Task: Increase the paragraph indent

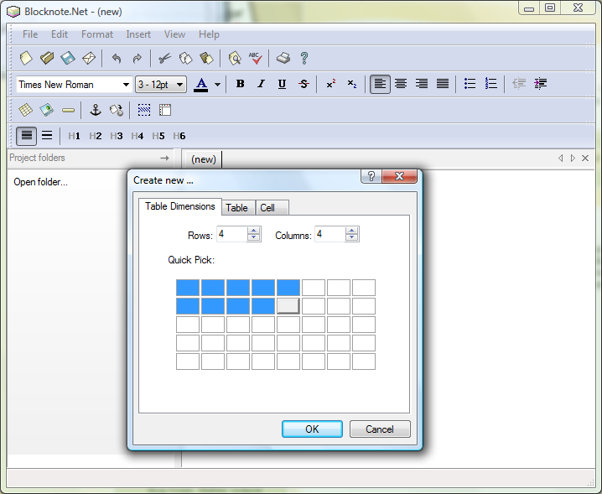Action: (x=540, y=84)
